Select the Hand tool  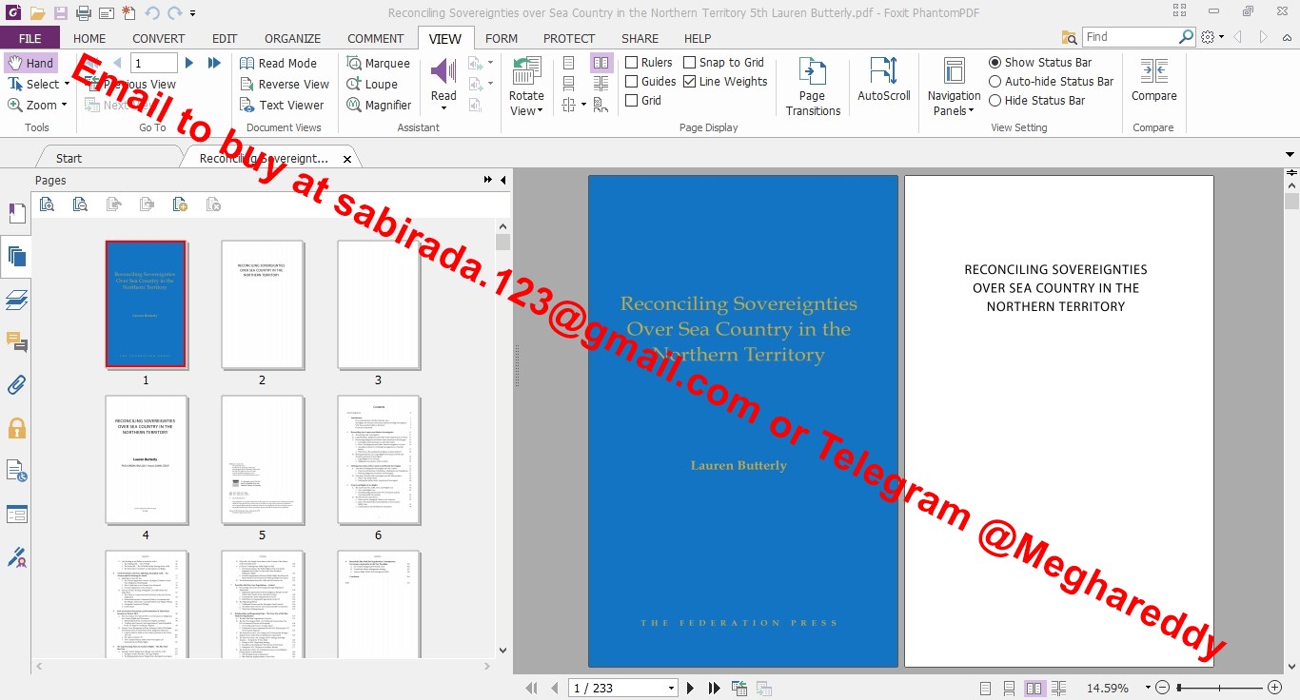tap(30, 63)
